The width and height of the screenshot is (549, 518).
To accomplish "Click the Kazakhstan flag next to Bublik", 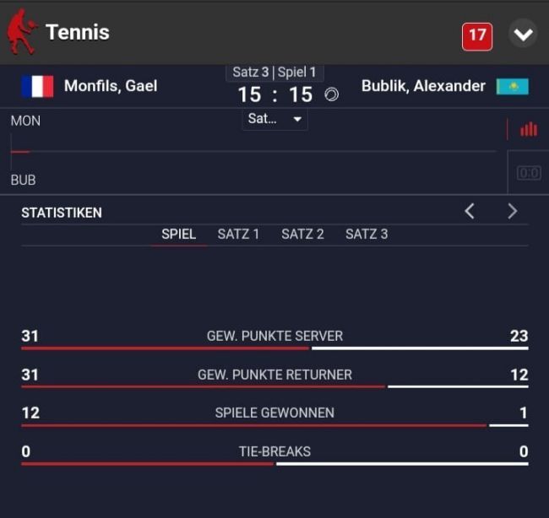I will click(x=512, y=86).
